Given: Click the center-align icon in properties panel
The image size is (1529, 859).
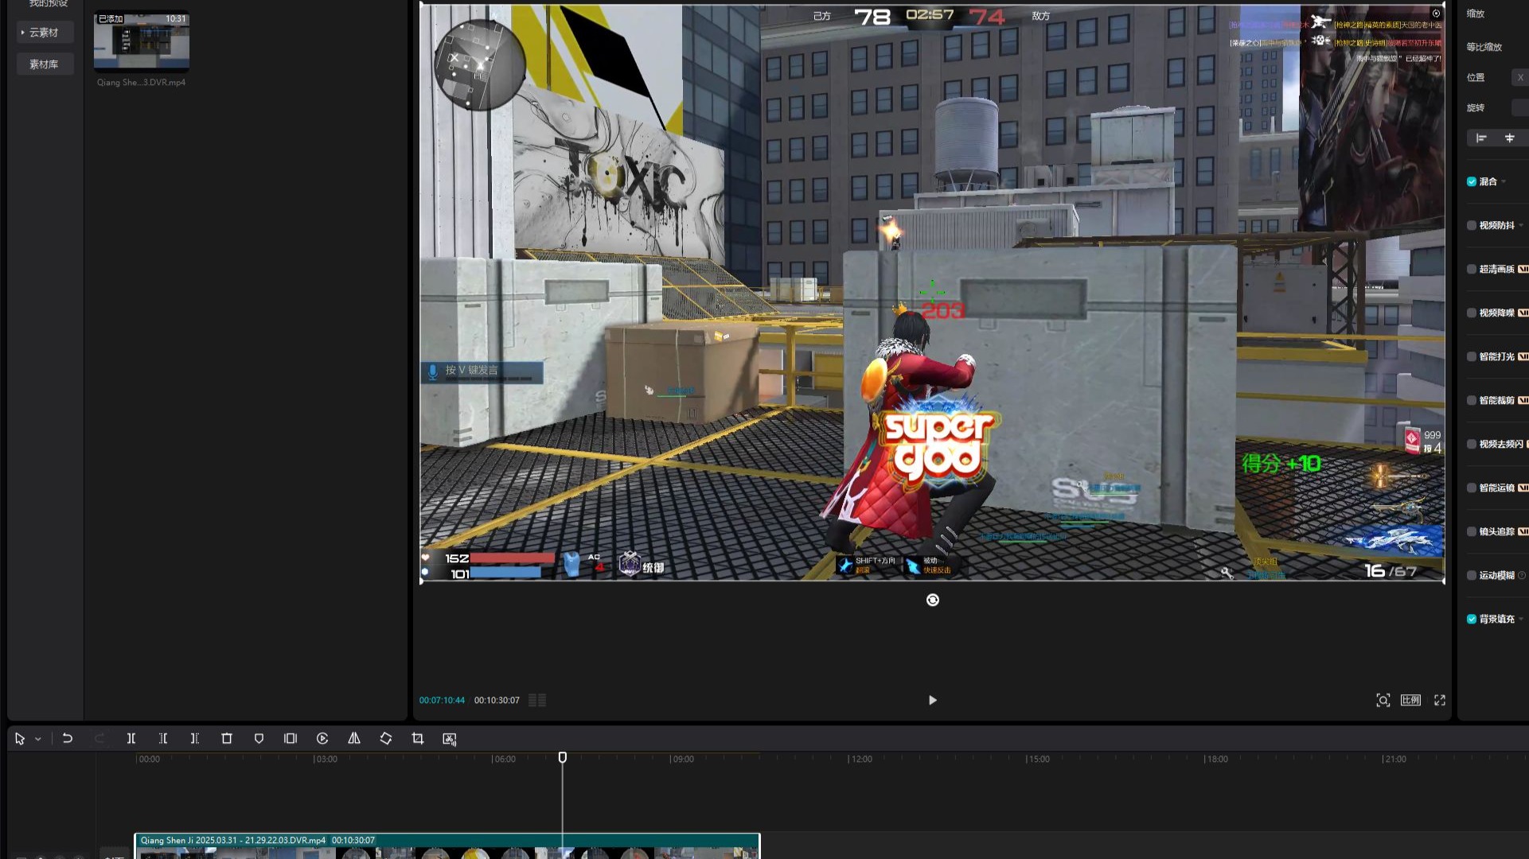Looking at the screenshot, I should click(1509, 138).
